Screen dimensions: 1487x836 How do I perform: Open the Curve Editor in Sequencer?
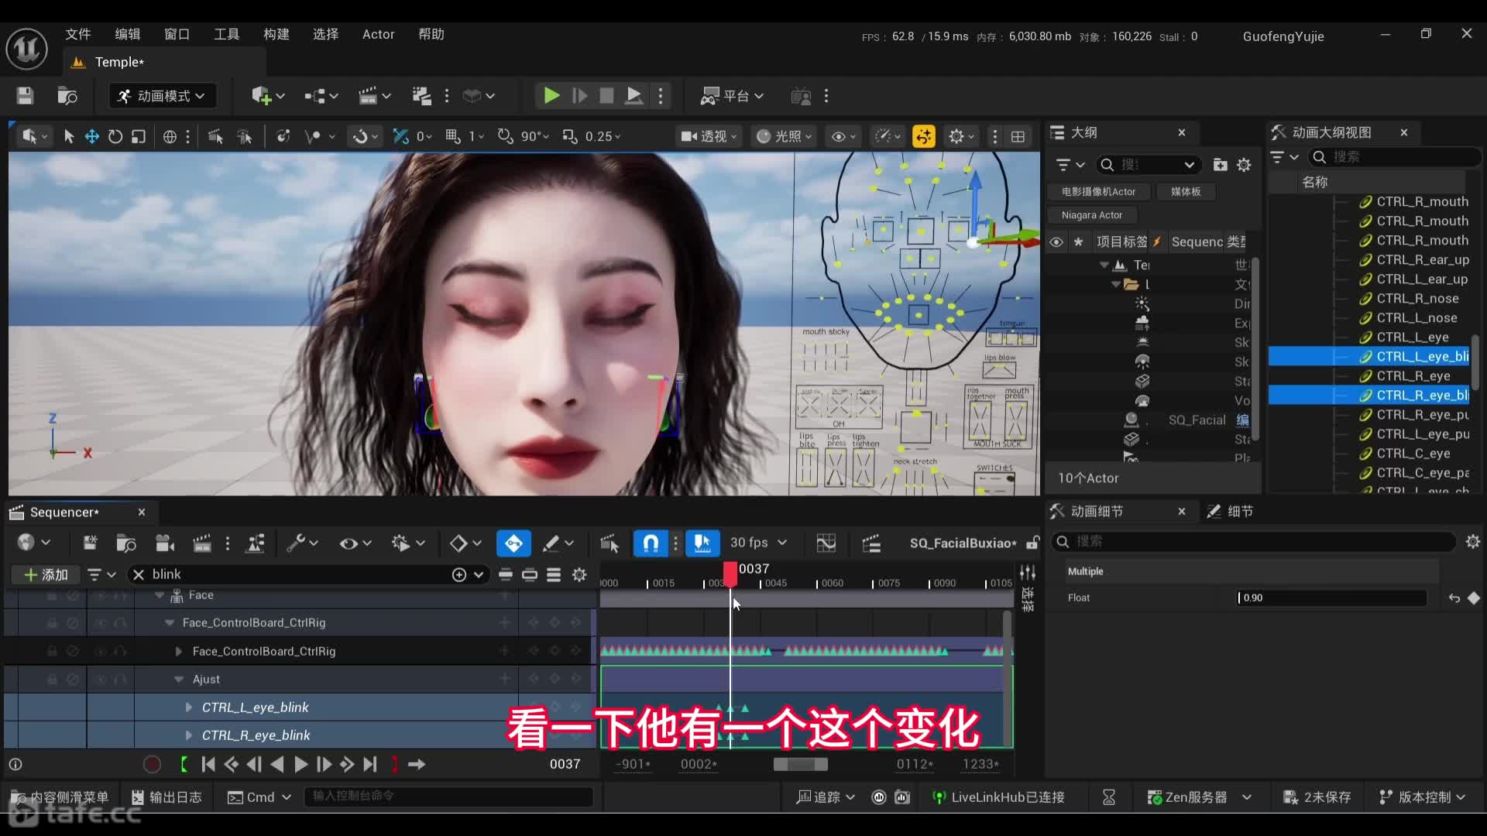tap(826, 543)
